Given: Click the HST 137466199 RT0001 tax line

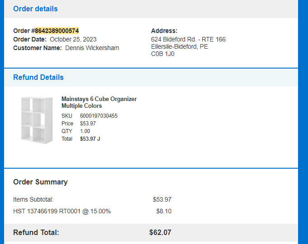Looking at the screenshot, I should pos(62,211).
